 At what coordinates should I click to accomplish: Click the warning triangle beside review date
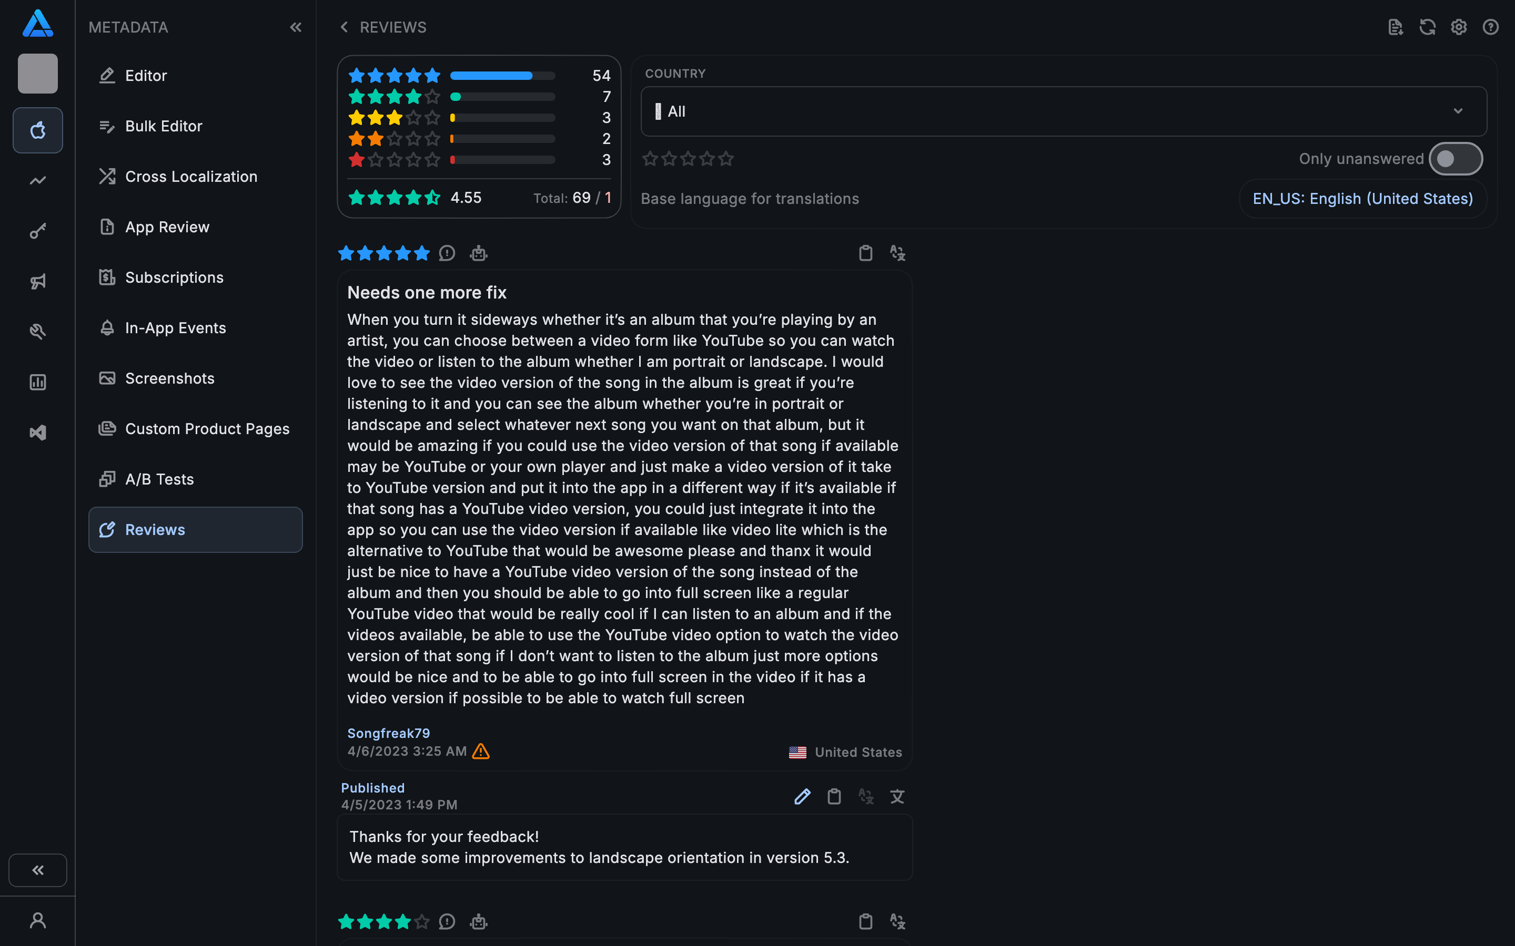click(x=481, y=751)
